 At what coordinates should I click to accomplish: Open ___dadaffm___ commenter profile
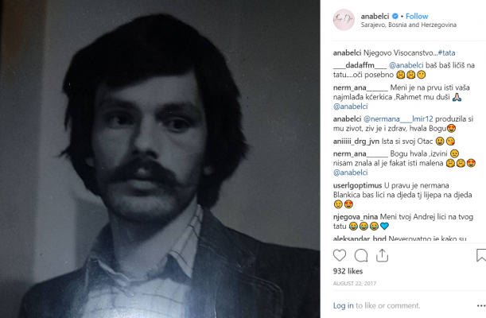(x=360, y=65)
